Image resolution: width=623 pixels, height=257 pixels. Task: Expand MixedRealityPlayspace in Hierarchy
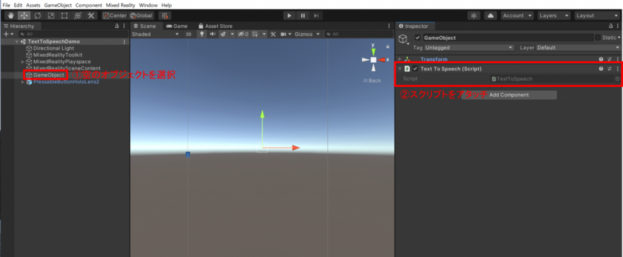pyautogui.click(x=23, y=62)
